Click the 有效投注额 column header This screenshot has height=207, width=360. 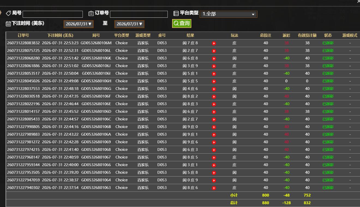[307, 35]
